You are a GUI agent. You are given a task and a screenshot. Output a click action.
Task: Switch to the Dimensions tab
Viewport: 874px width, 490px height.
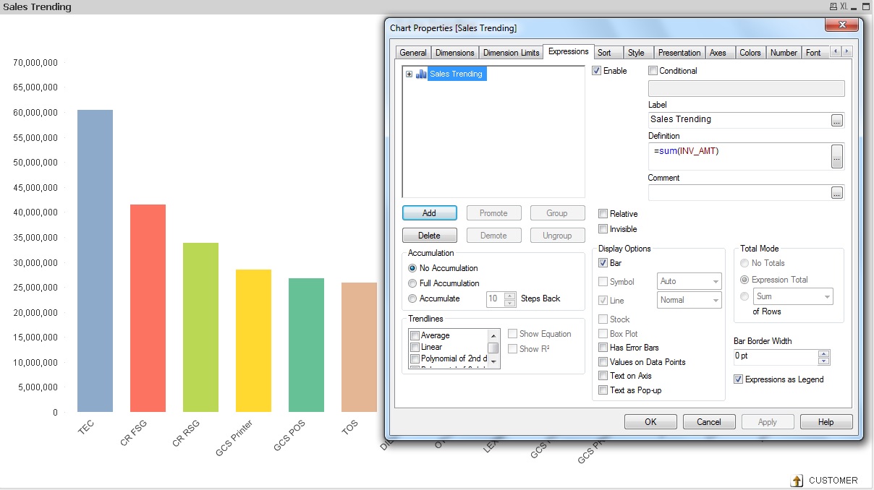click(454, 53)
